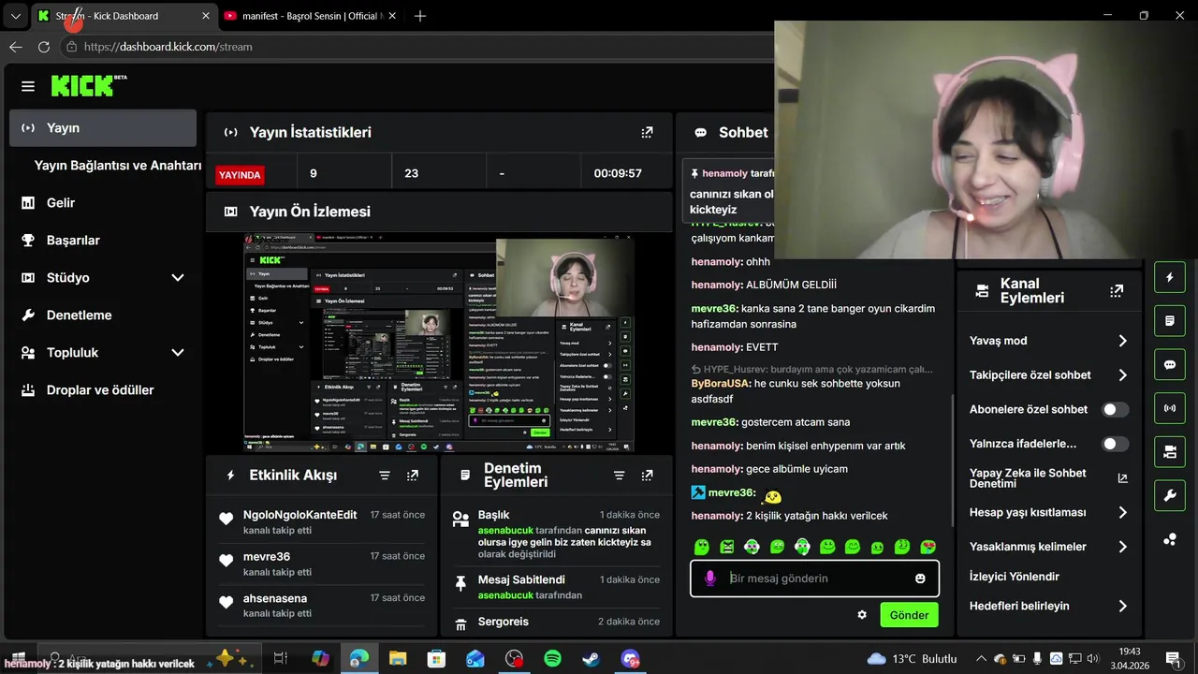Open the filter icon in Etkinlik Akışı
The width and height of the screenshot is (1198, 674).
(385, 476)
